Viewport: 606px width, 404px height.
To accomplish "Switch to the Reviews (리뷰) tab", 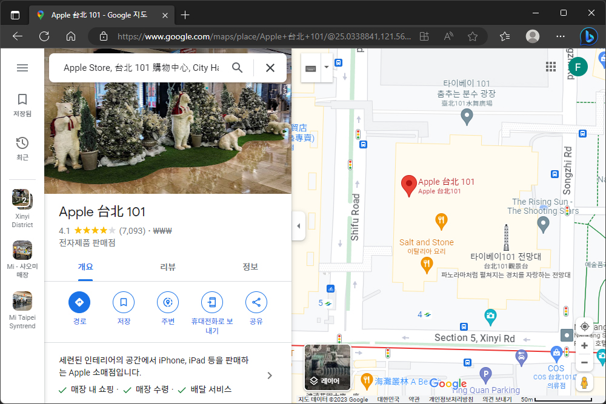I will [168, 267].
